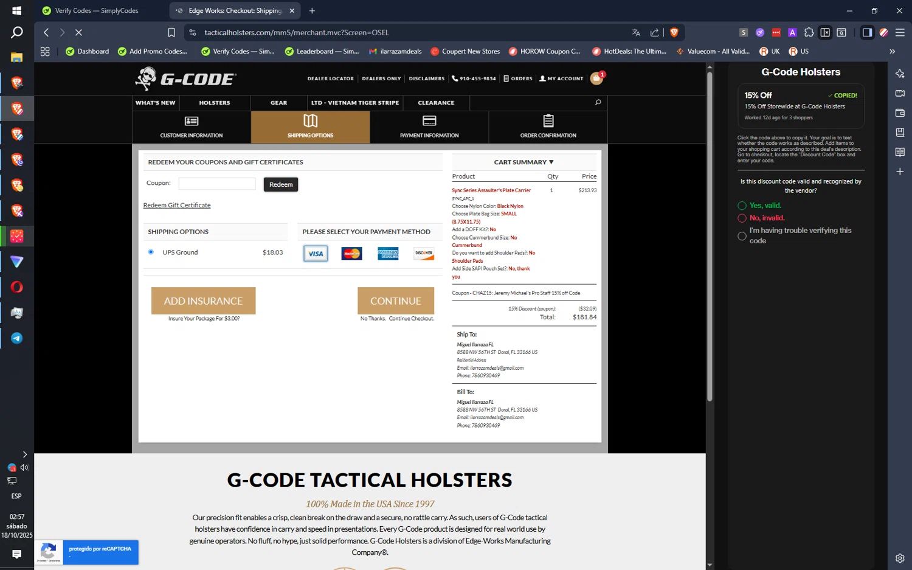
Task: Open the Holsters menu
Action: point(215,103)
